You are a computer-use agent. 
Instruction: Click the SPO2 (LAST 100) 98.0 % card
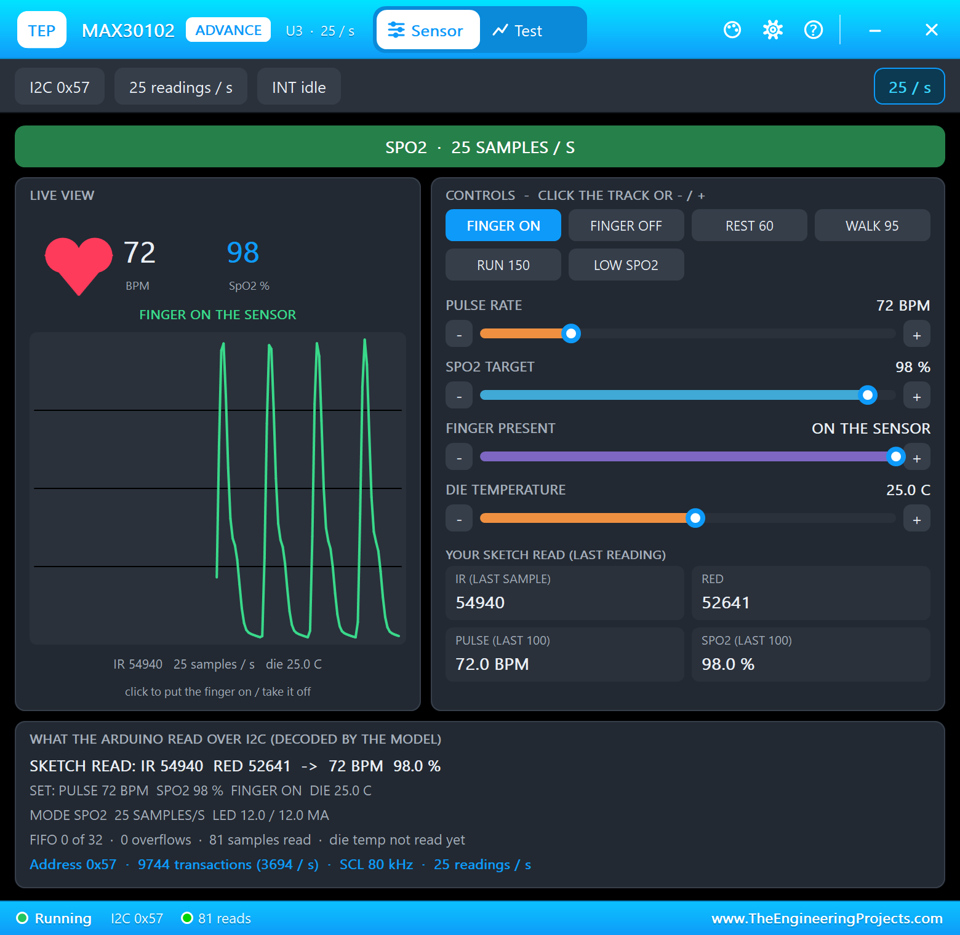(811, 654)
